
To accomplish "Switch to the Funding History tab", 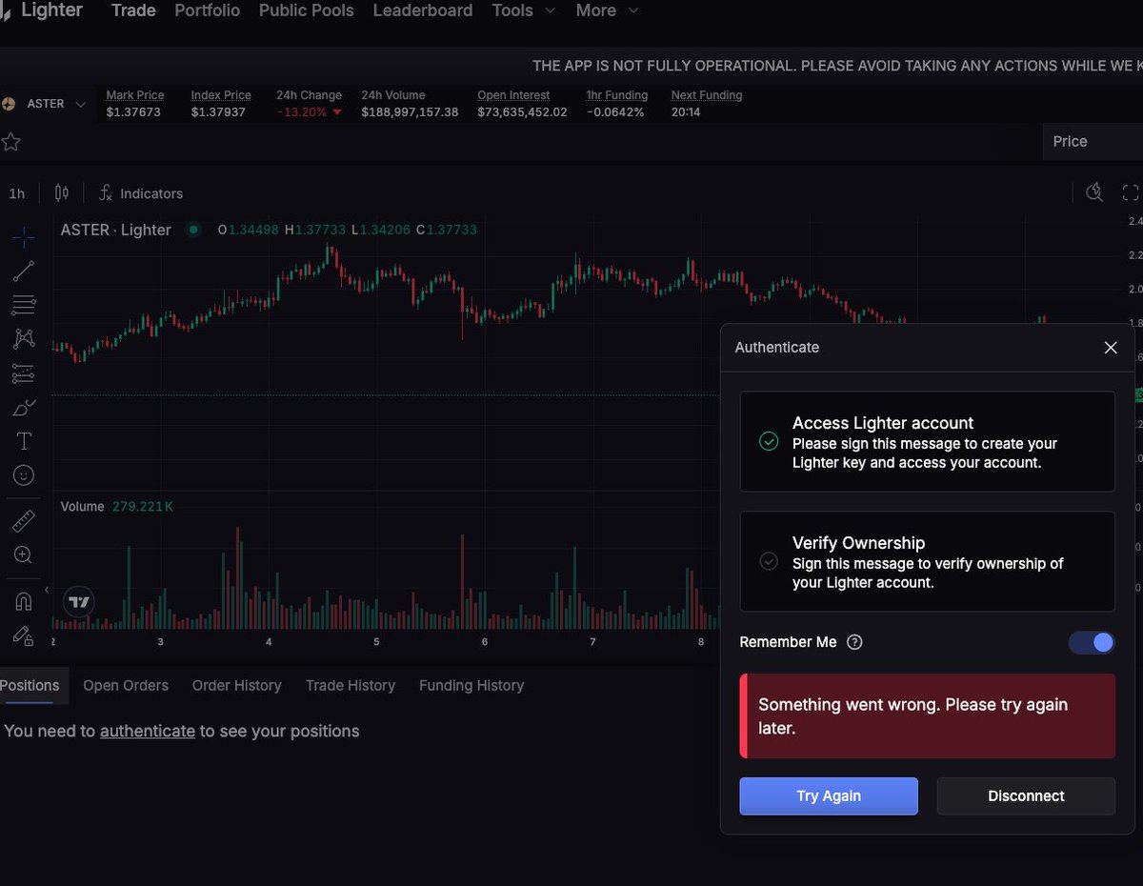I will [471, 685].
